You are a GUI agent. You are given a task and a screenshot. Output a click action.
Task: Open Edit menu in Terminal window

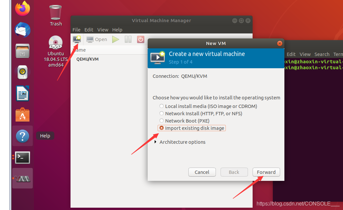point(291,54)
